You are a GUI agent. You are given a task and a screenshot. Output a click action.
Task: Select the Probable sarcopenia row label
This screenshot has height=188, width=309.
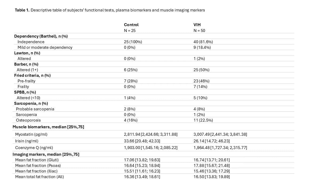click(35, 109)
